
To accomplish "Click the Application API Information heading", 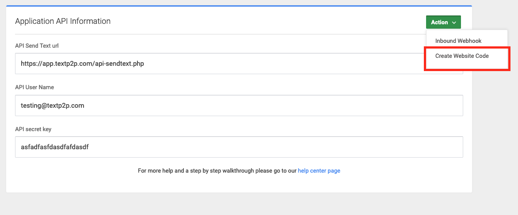I will pyautogui.click(x=63, y=21).
